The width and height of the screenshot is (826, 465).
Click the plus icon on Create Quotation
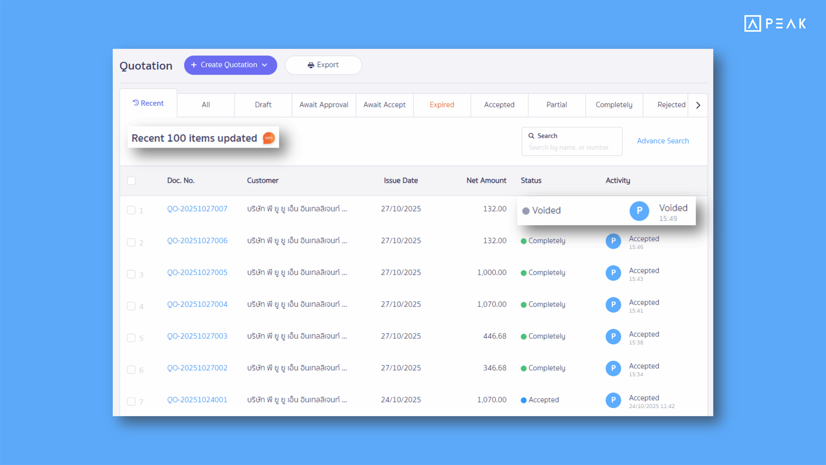(x=194, y=65)
